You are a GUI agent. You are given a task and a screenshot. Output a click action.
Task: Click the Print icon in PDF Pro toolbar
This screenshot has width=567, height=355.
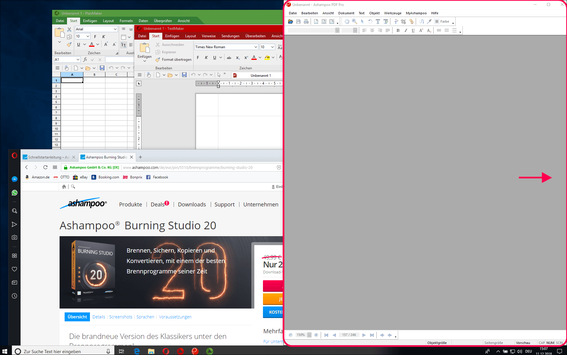click(x=306, y=21)
